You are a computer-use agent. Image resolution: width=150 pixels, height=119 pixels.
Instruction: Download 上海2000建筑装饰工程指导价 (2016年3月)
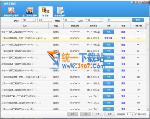[108, 103]
